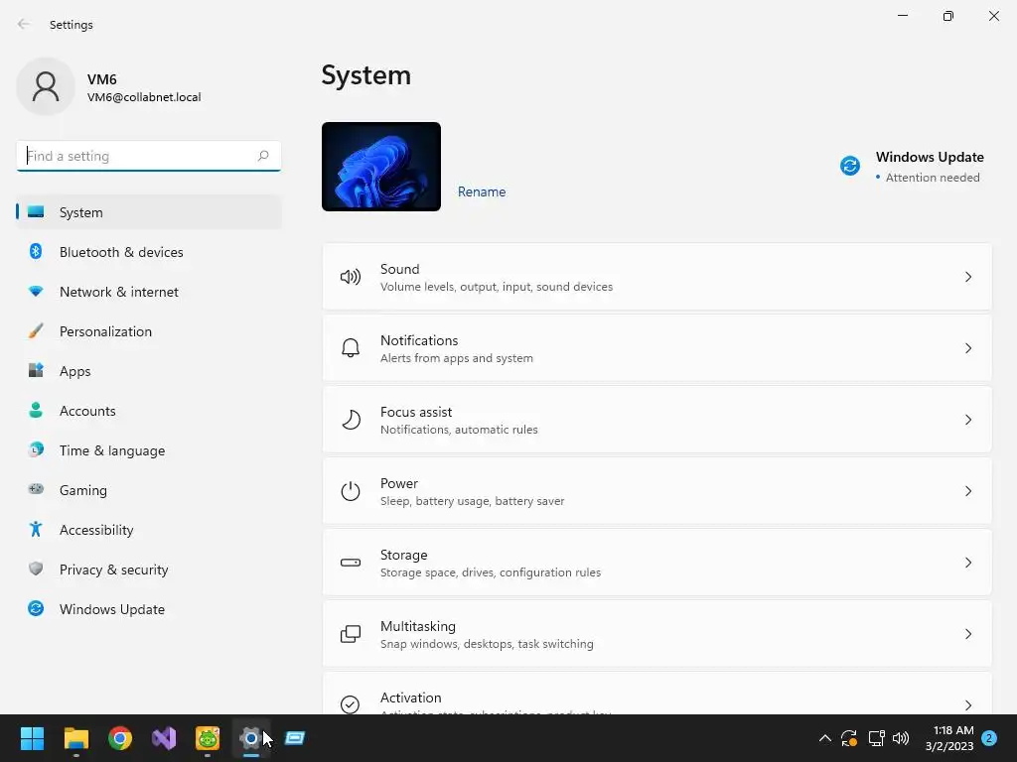Expand the Activation row chevron

coord(967,705)
